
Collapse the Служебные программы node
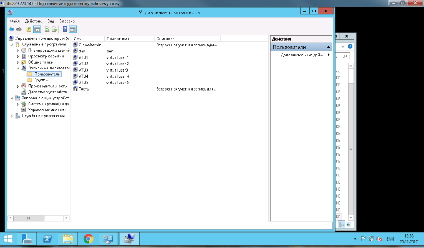pyautogui.click(x=12, y=44)
